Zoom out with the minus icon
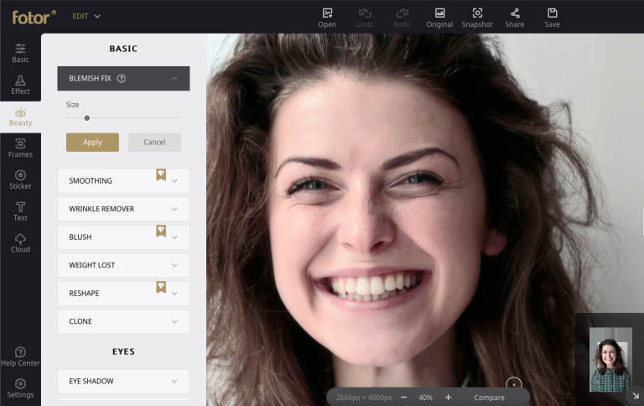The height and width of the screenshot is (406, 644). click(x=403, y=398)
